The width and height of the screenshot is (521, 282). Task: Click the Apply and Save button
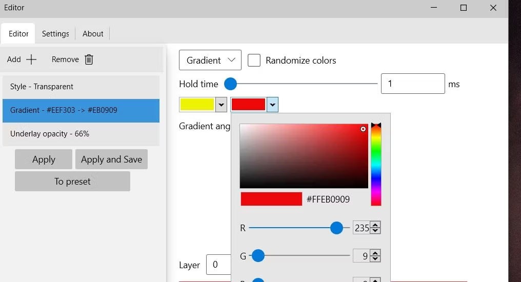coord(111,159)
